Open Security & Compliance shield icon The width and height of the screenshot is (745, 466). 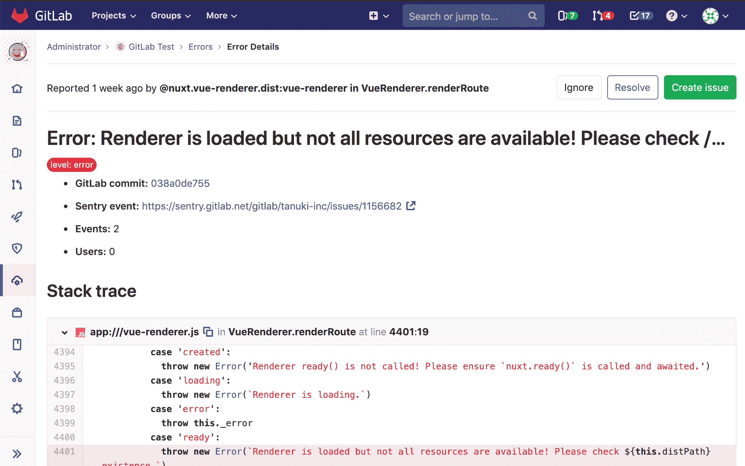tap(17, 249)
